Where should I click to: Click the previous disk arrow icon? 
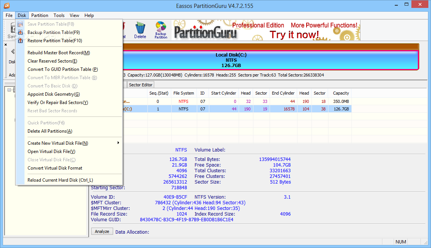click(x=13, y=51)
